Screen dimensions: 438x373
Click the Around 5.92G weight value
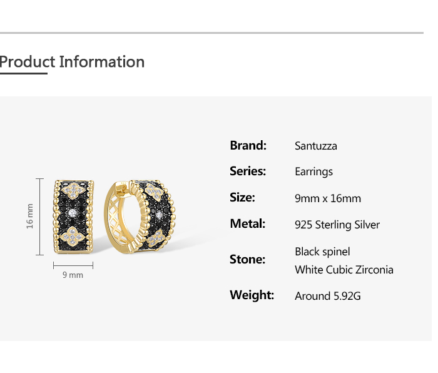(328, 296)
